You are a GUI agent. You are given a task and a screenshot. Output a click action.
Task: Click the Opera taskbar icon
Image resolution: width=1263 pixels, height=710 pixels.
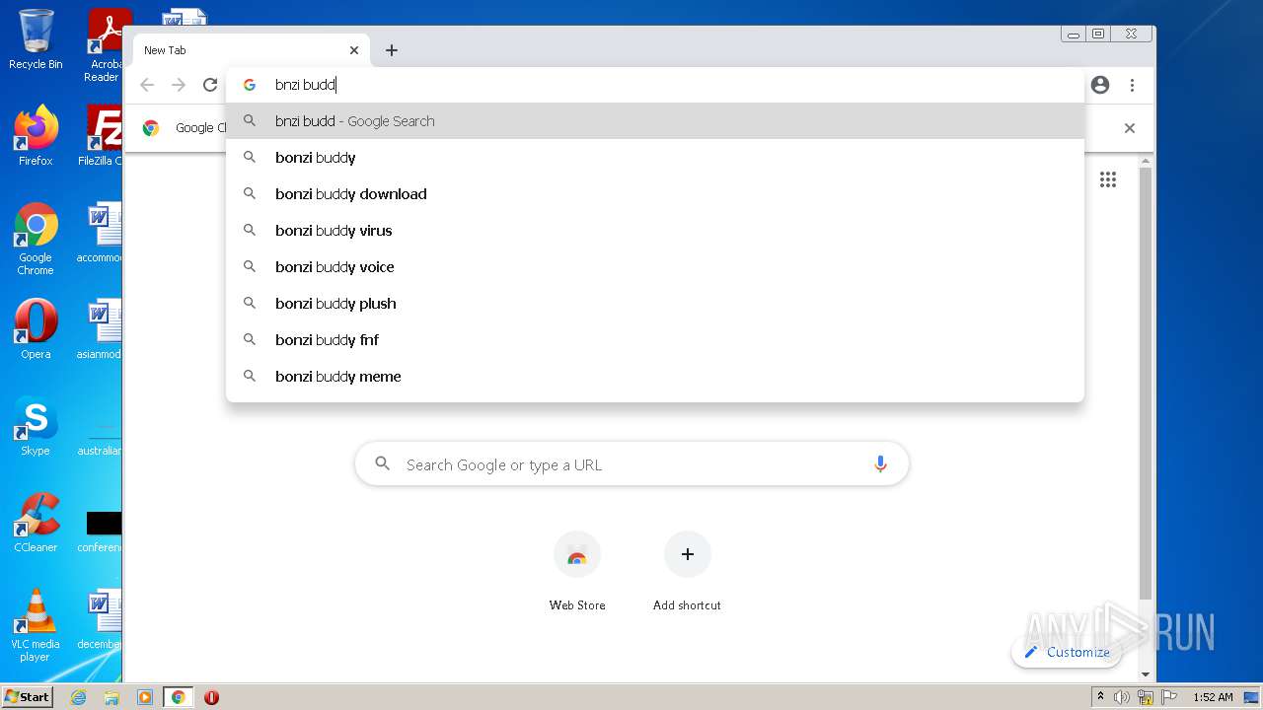coord(211,697)
